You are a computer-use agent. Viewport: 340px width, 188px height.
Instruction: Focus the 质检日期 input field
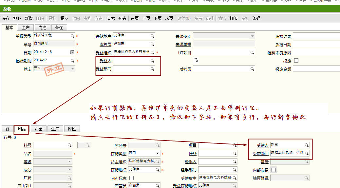click(316, 44)
